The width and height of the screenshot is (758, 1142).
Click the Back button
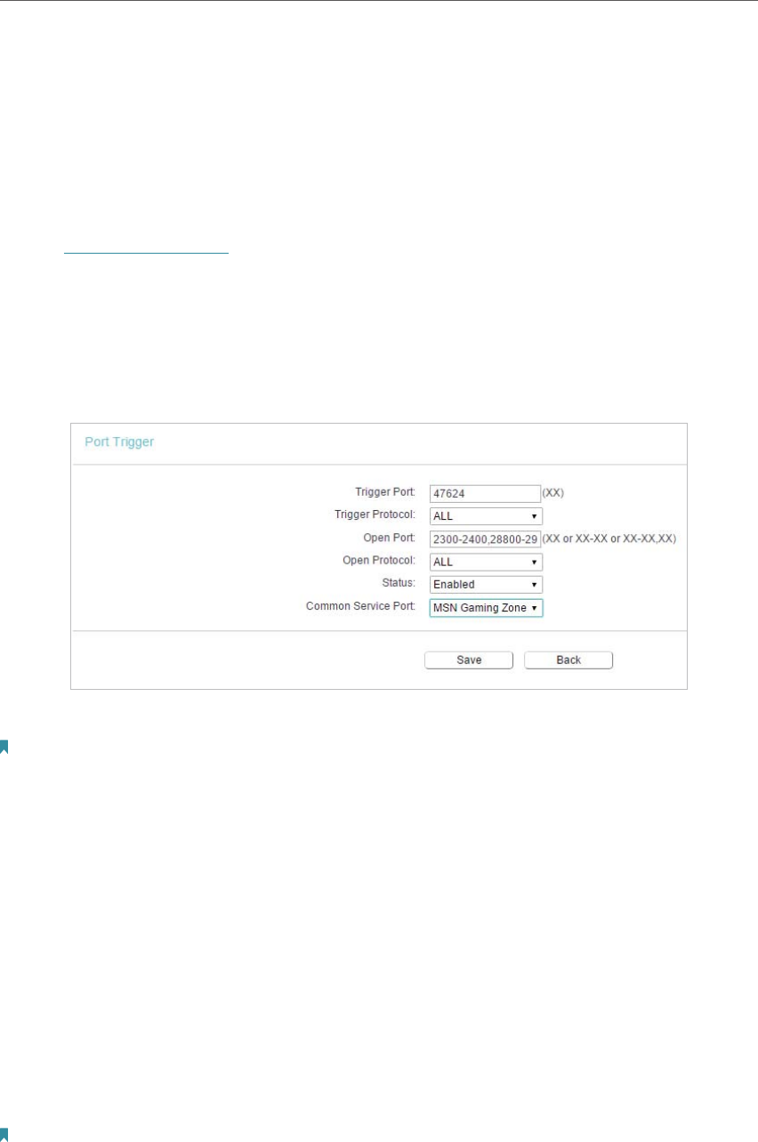[x=568, y=660]
